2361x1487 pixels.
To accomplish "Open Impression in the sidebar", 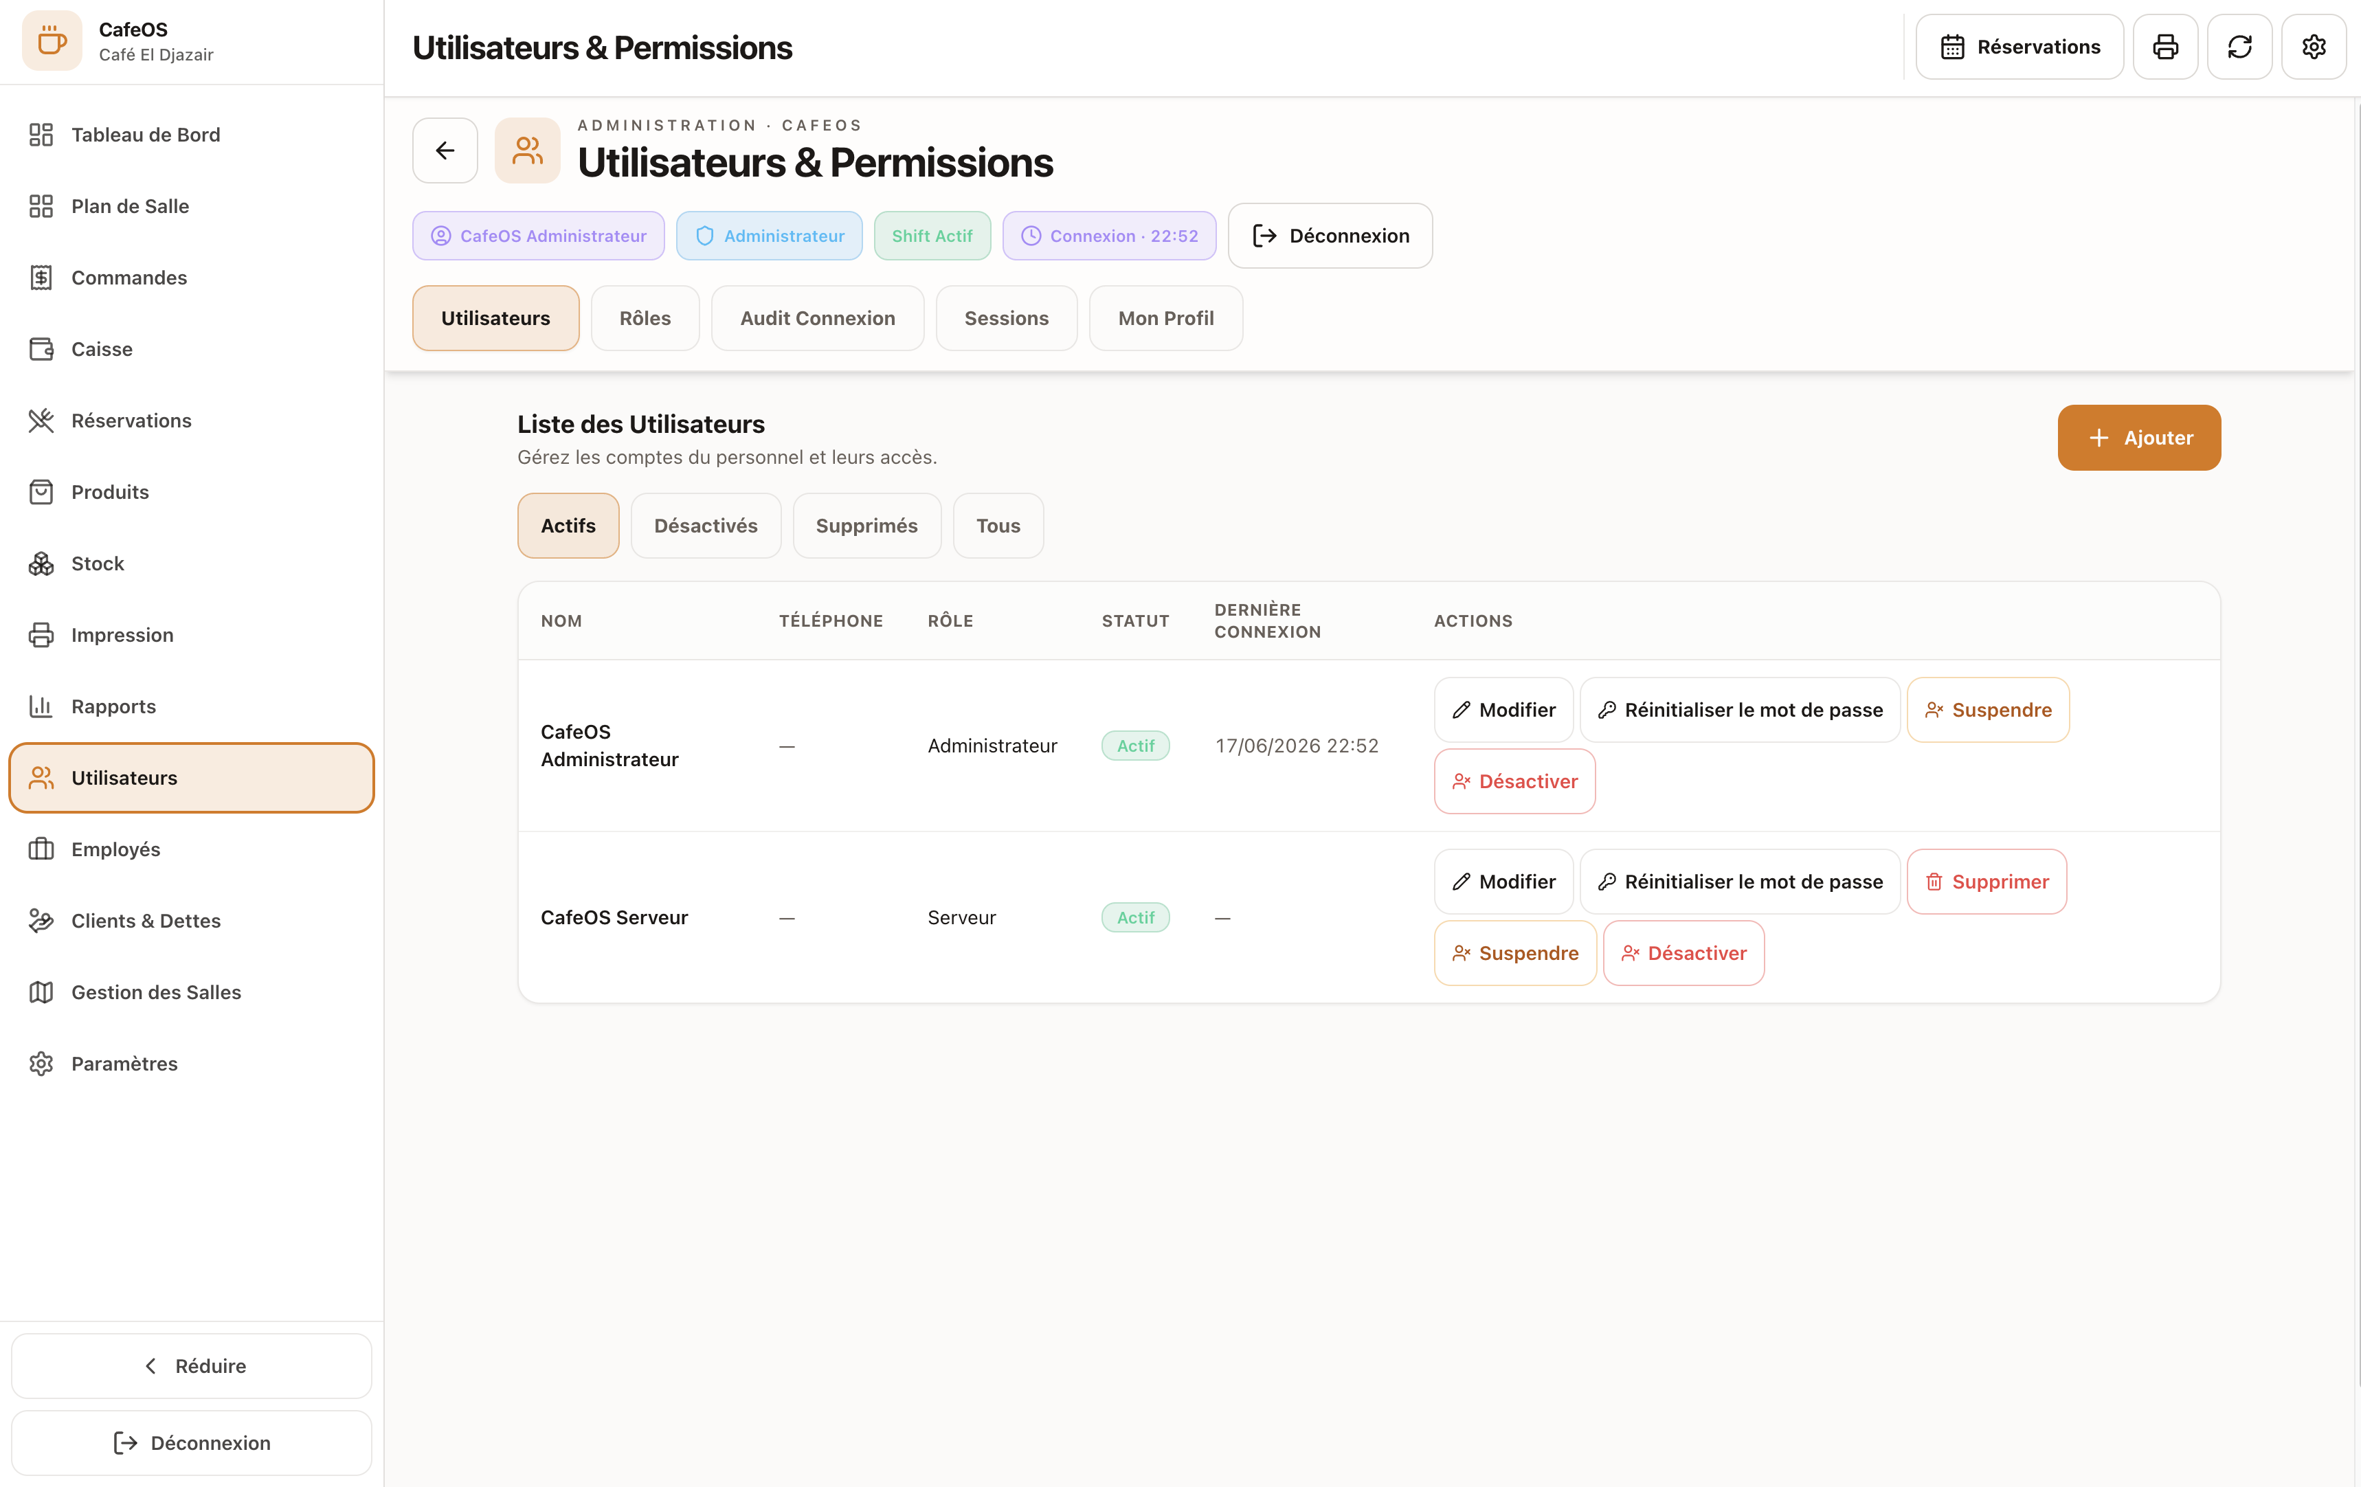I will (192, 635).
